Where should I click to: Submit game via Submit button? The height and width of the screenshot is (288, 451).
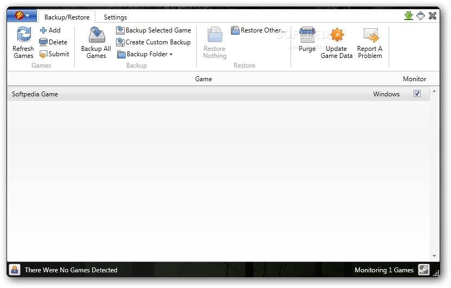point(54,54)
